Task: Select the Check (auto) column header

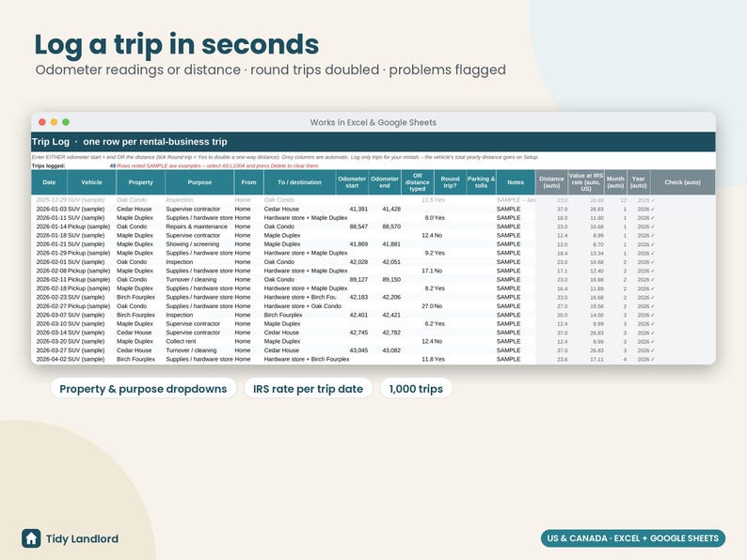Action: pos(683,182)
